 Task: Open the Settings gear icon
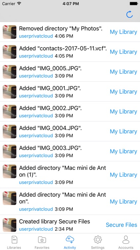pyautogui.click(x=98, y=240)
